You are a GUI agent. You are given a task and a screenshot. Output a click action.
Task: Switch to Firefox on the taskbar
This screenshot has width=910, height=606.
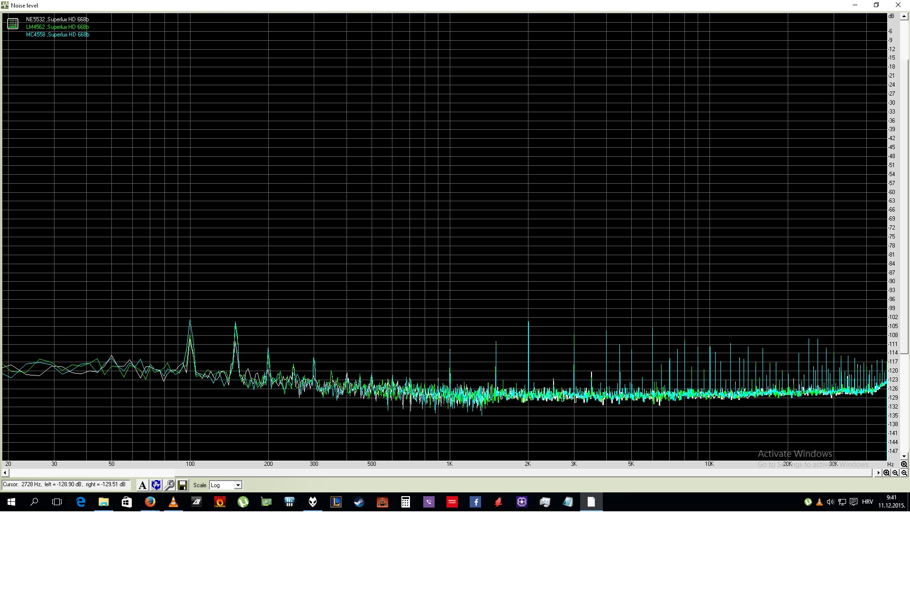(x=150, y=502)
